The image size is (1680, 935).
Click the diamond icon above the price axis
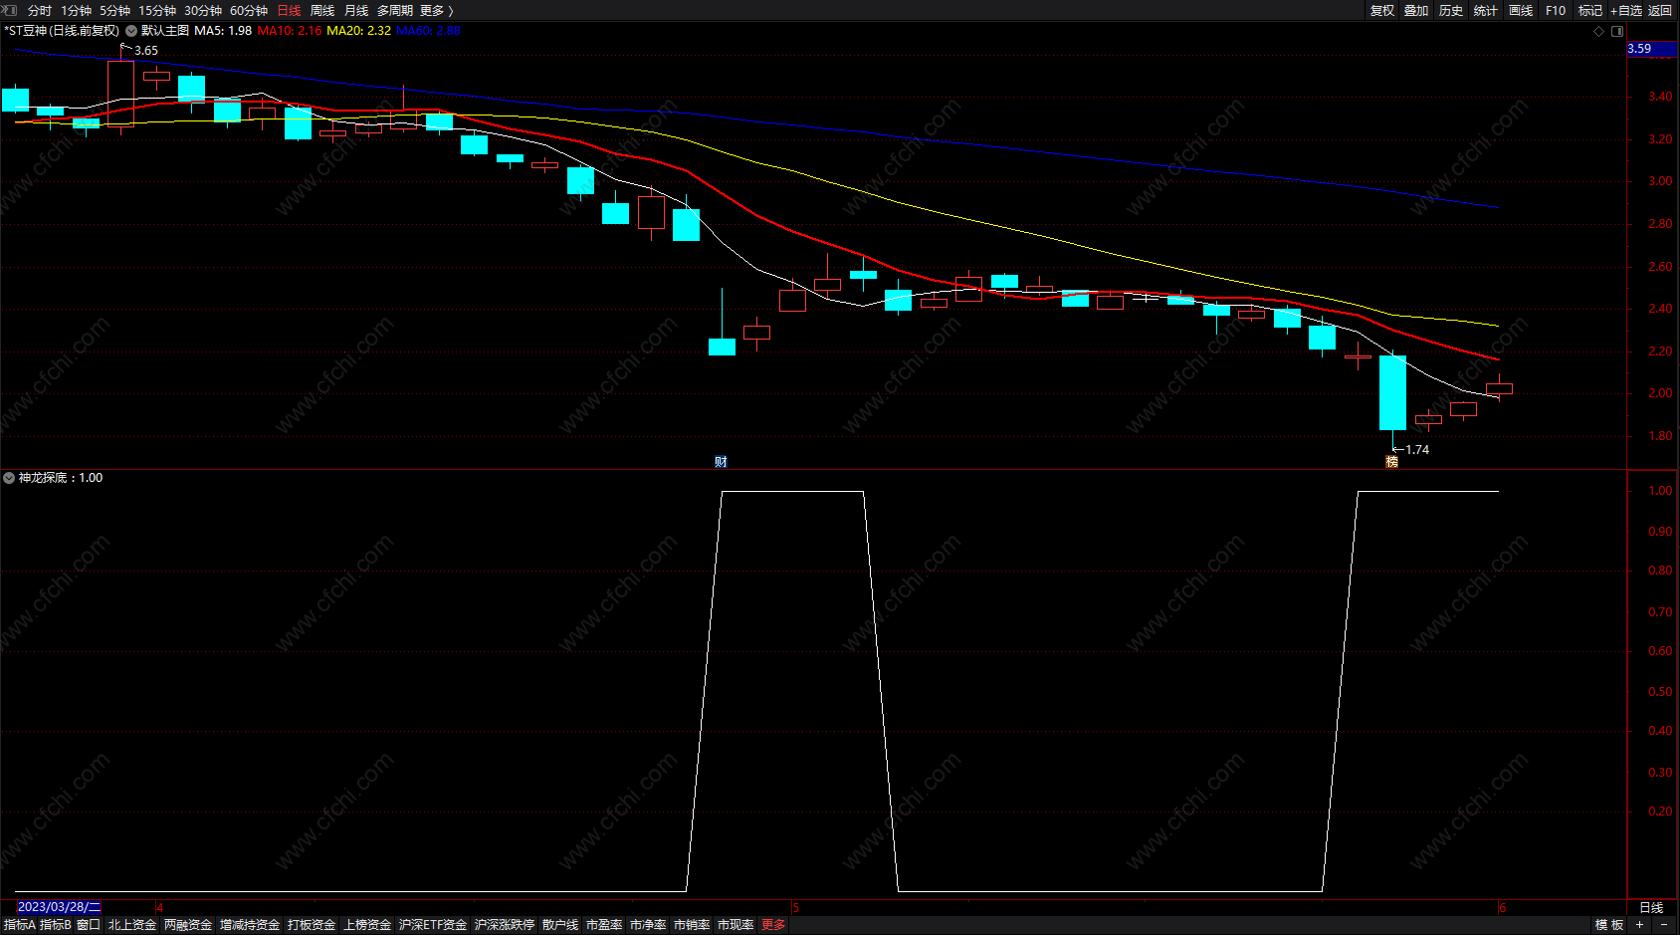pos(1599,31)
